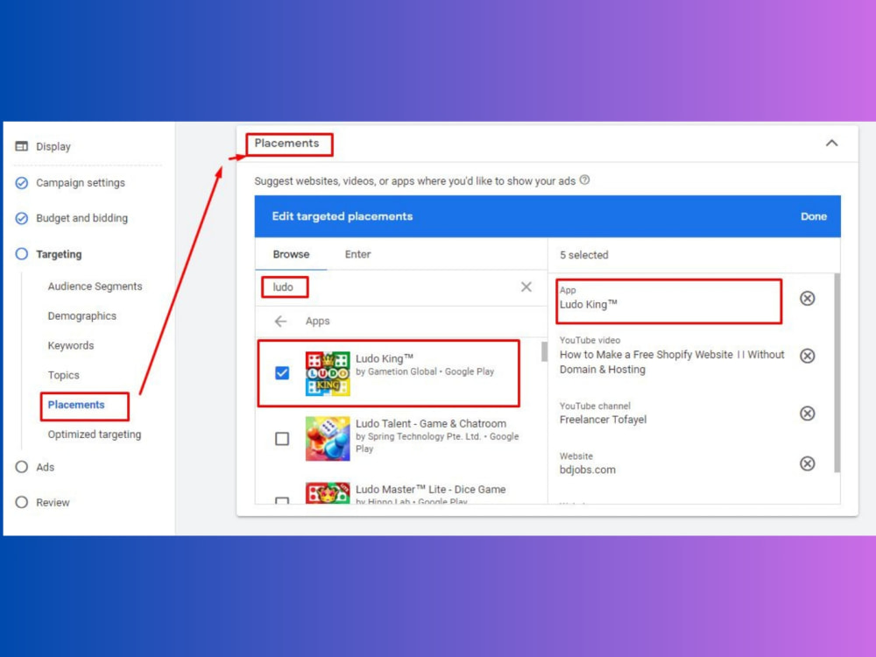Open Optimized targeting in the sidebar
The width and height of the screenshot is (876, 657).
(95, 434)
